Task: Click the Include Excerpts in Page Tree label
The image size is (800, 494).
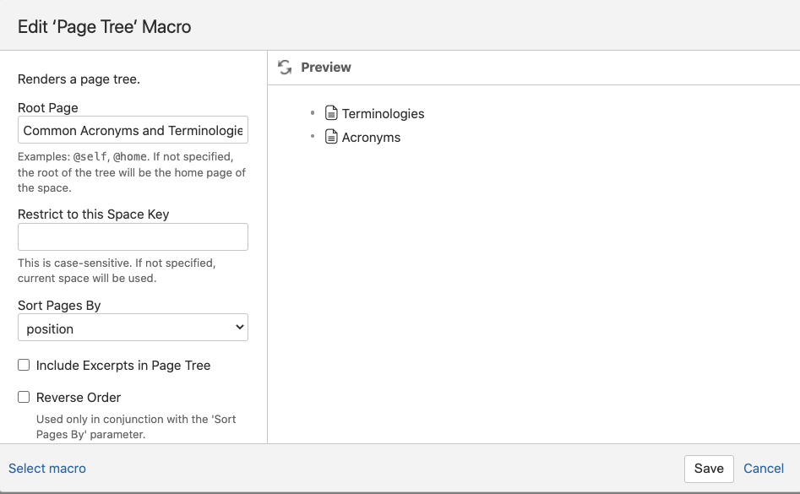Action: [x=123, y=366]
